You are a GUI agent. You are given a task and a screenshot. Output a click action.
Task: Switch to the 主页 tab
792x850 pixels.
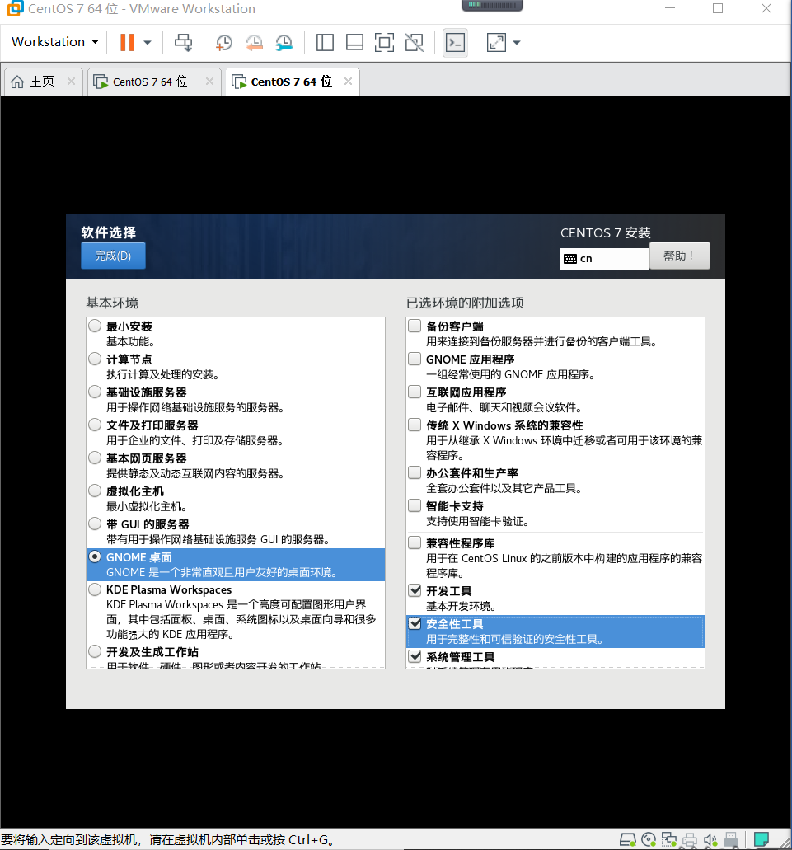(x=42, y=82)
